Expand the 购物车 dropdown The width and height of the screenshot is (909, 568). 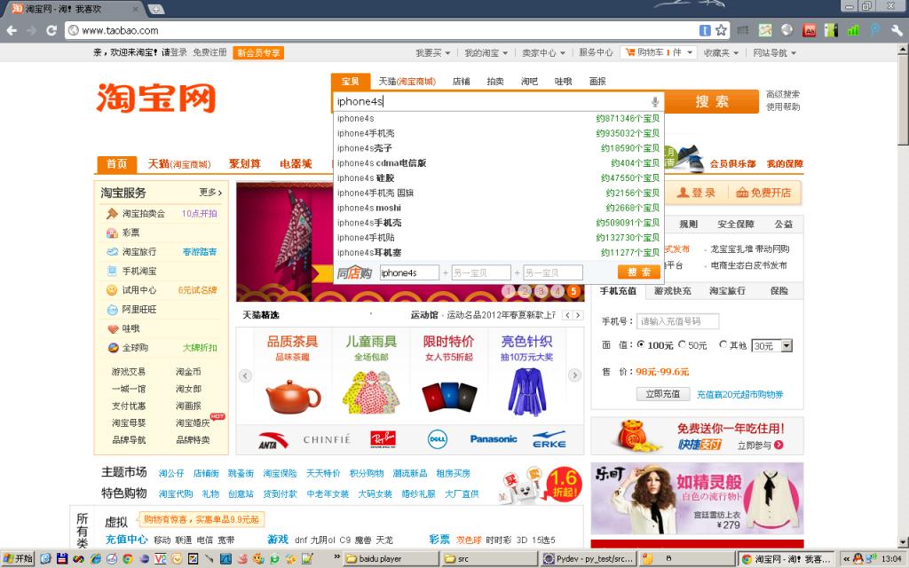click(660, 52)
